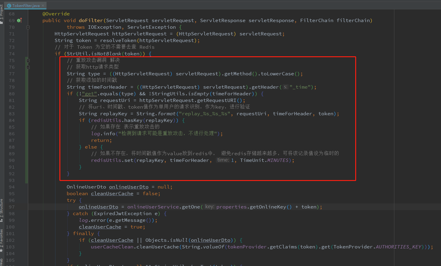Click the getClaims method call
441x266 pixels.
click(x=283, y=247)
